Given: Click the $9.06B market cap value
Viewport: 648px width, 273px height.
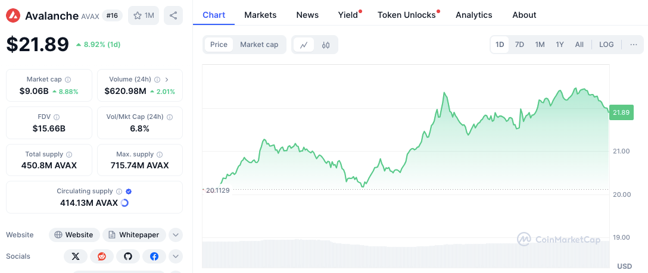Looking at the screenshot, I should click(x=34, y=91).
